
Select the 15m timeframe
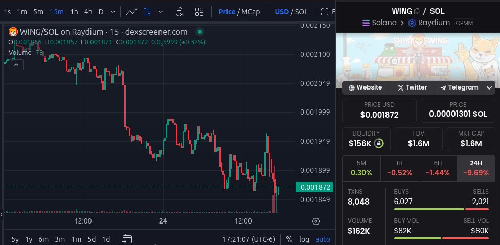click(57, 12)
